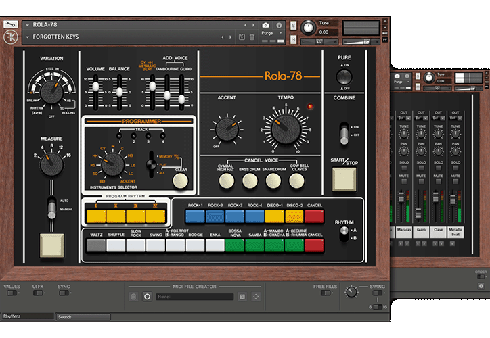Flip the COMBINE on/off switch
The width and height of the screenshot is (490, 338).
(x=344, y=133)
